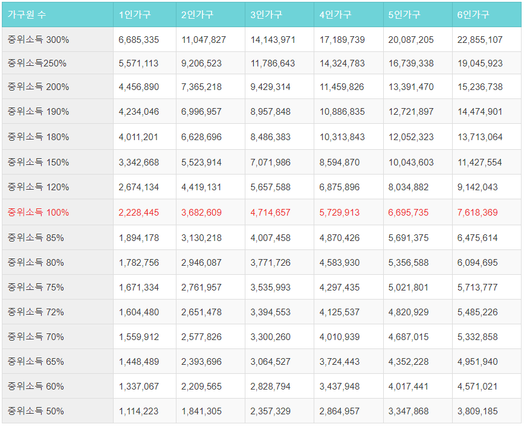Click the value 8,594,870
Image resolution: width=524 pixels, height=427 pixels.
click(x=340, y=162)
